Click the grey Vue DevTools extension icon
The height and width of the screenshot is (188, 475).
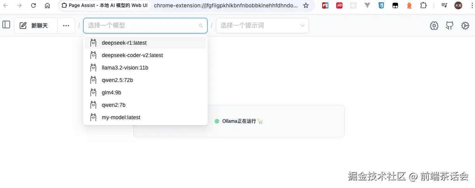point(367,5)
